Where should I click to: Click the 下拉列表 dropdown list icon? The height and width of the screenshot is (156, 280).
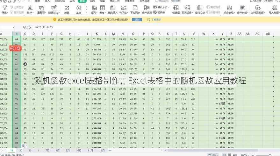[135, 8]
